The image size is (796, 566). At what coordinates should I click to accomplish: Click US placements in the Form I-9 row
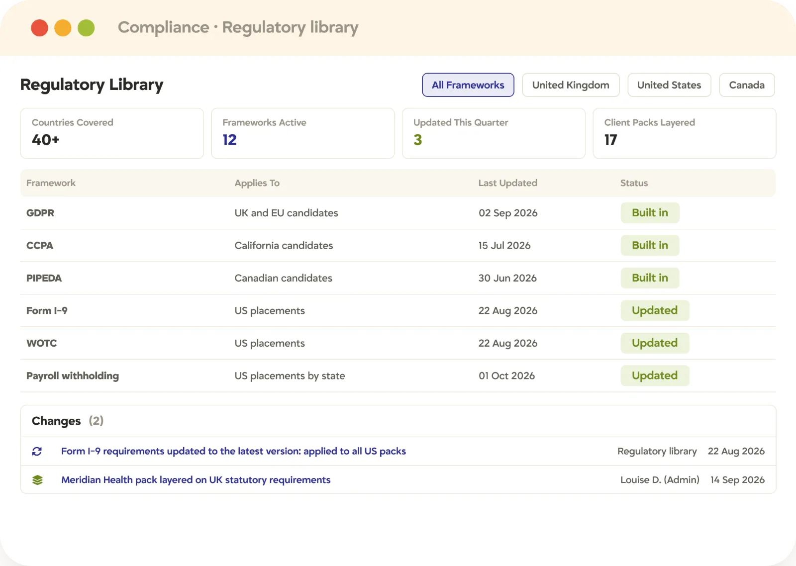(x=270, y=311)
